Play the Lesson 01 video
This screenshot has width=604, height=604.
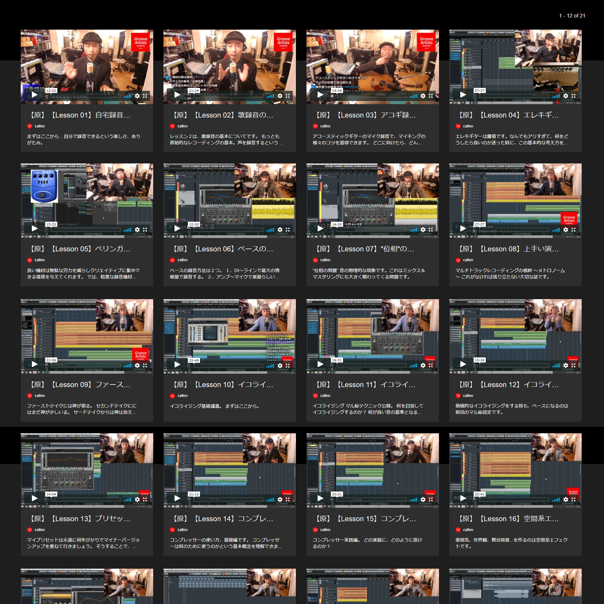[x=34, y=95]
